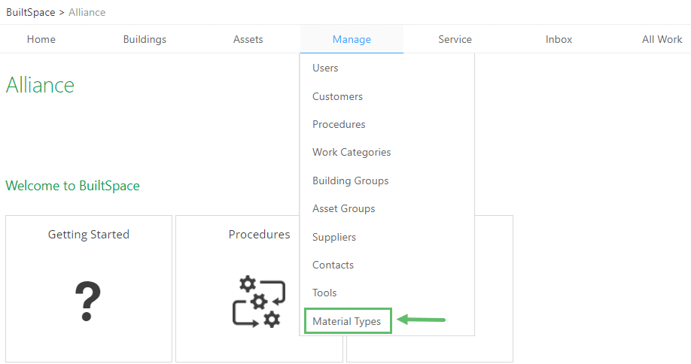Screen dimensions: 691x364
Task: Open the Inbox tab
Action: [x=559, y=39]
